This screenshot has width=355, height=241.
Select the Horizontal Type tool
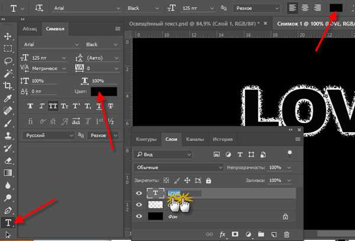point(8,223)
